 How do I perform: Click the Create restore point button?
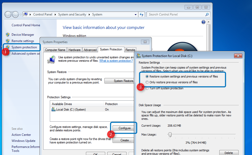(123, 140)
